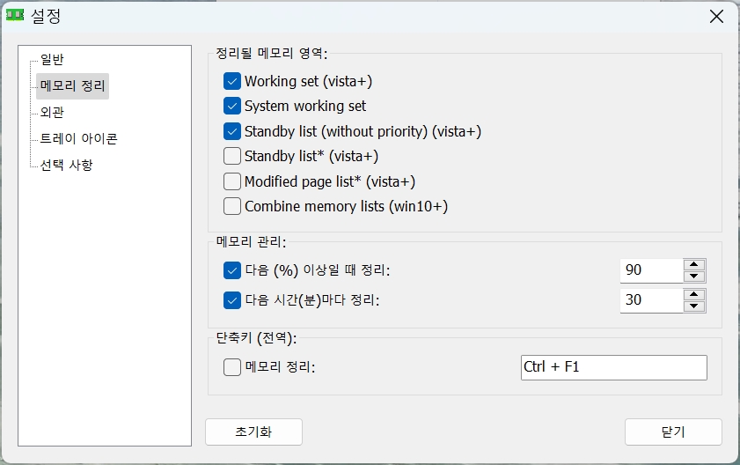Click the 정리될 메모리 영역 group label

(271, 54)
